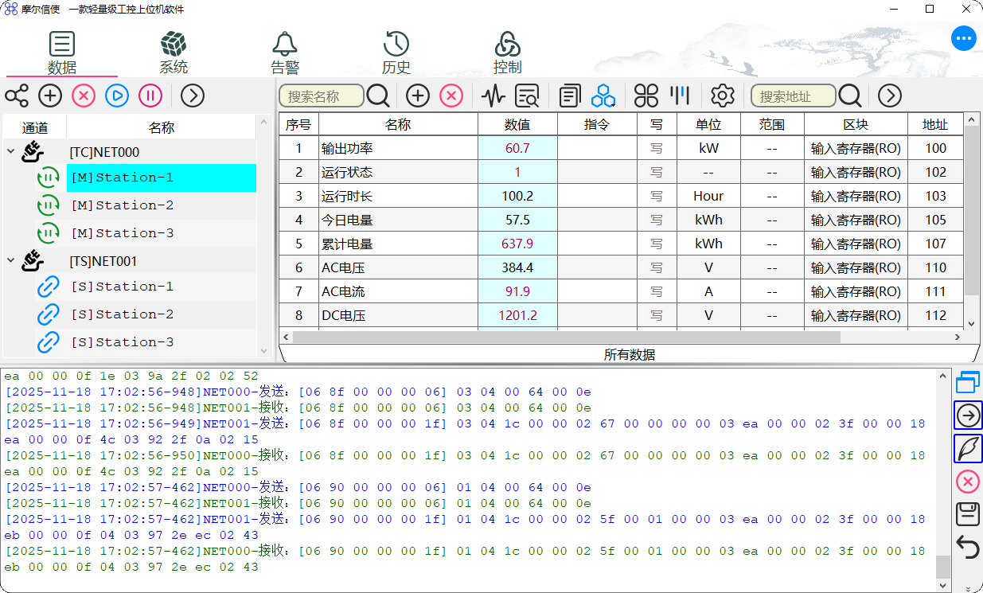Add a data point with plus icon

point(418,96)
